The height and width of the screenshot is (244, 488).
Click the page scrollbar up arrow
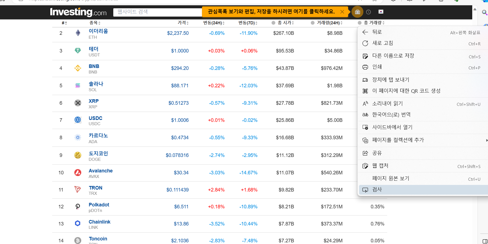[475, 9]
